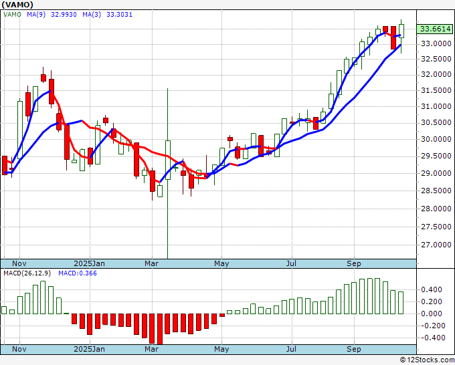The image size is (455, 365).
Task: Click the 0.400 MACD axis label
Action: tap(432, 289)
